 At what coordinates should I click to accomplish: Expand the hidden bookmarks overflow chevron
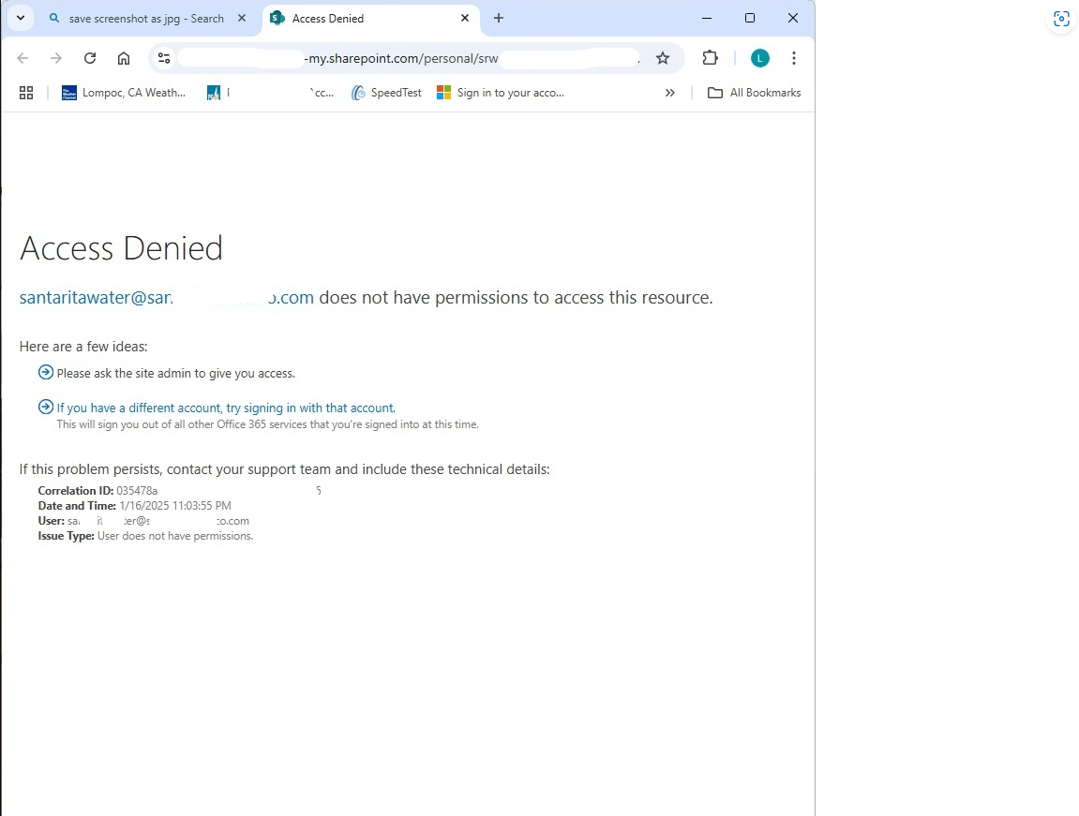tap(669, 92)
